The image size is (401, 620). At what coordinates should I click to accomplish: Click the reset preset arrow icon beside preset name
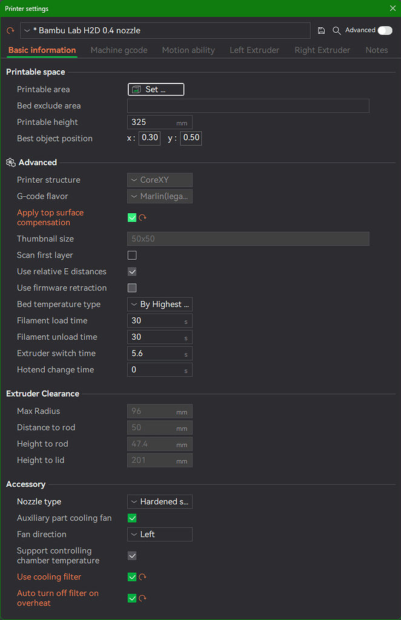click(x=10, y=30)
